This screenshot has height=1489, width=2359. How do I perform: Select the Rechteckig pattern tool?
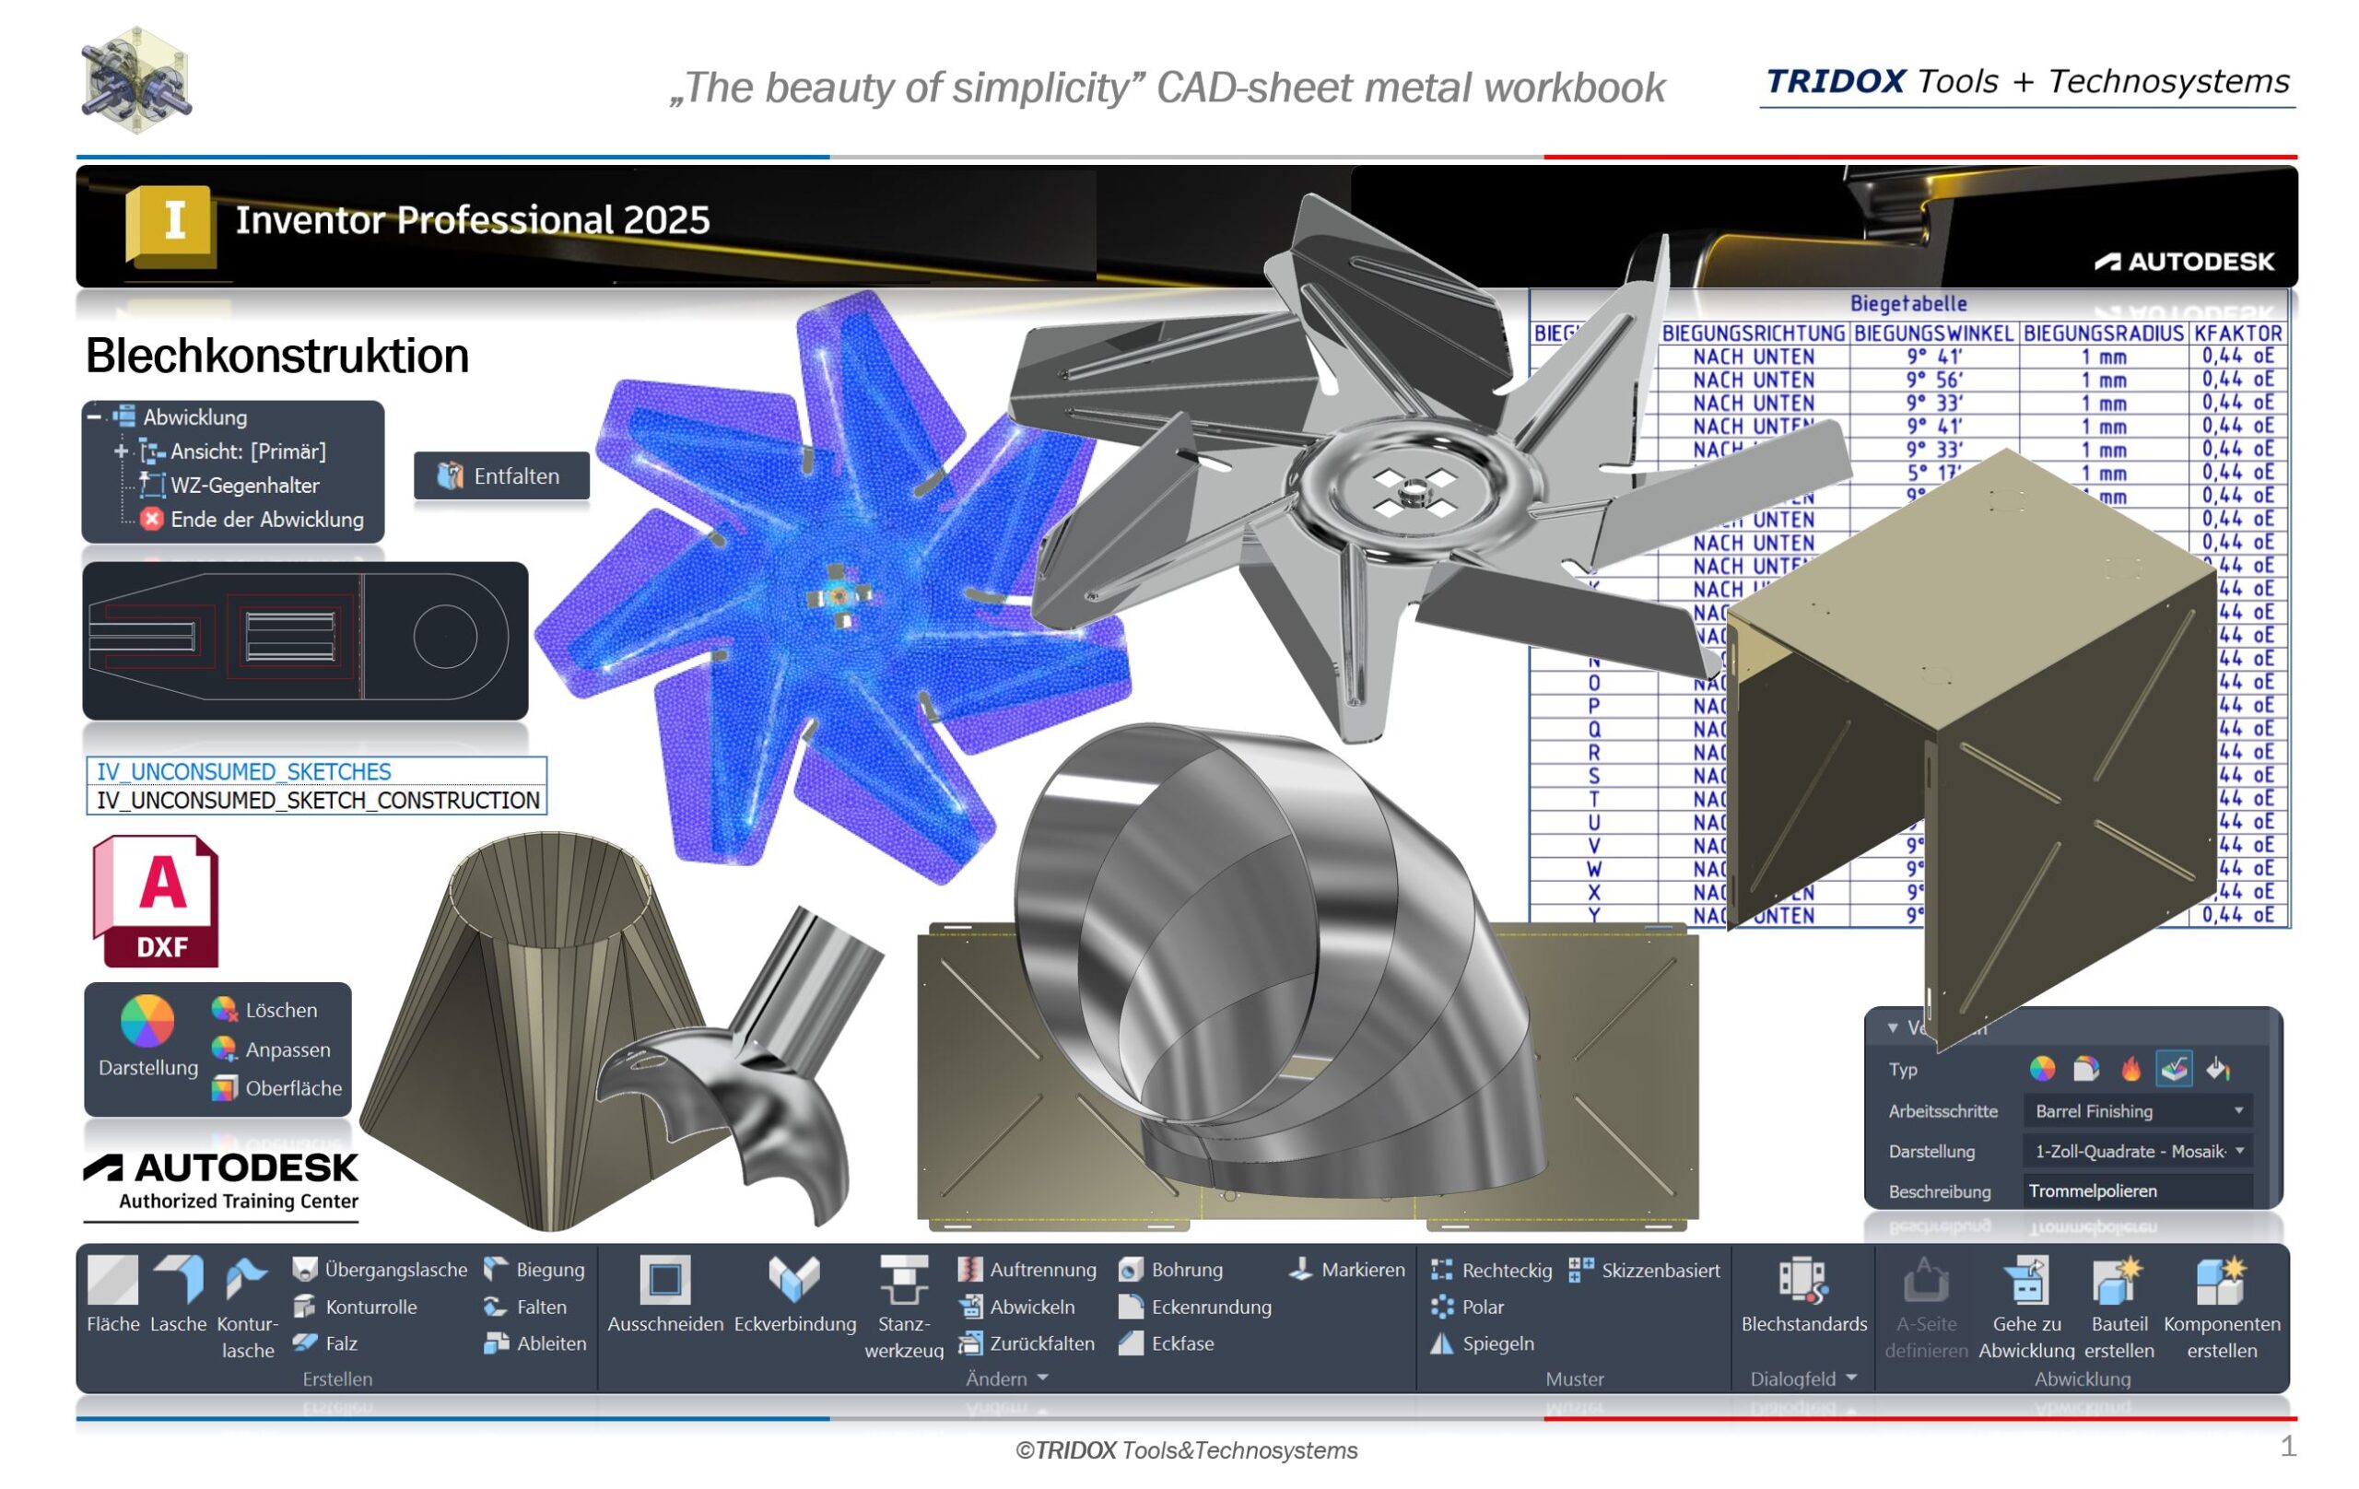click(1491, 1271)
